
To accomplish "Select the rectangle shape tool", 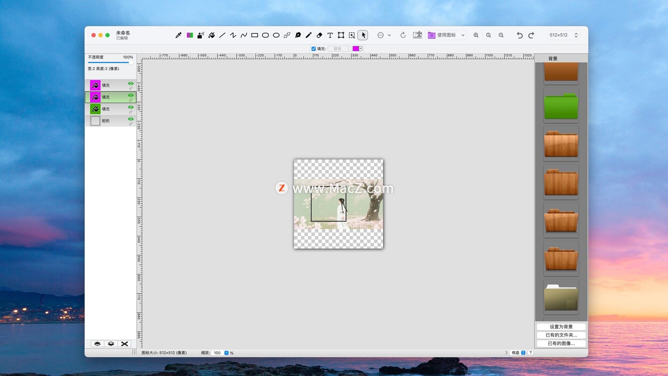I will pyautogui.click(x=255, y=35).
